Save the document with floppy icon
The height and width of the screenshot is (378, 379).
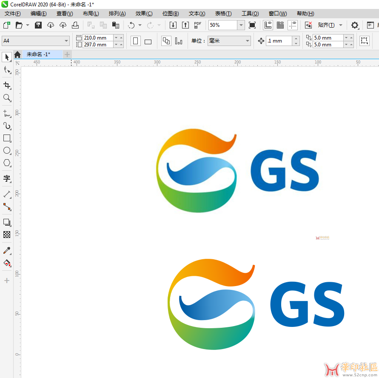(x=38, y=25)
